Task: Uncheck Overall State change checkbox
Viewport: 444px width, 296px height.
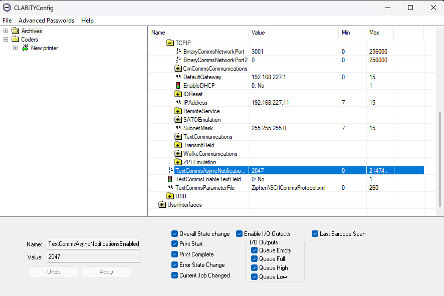Action: 174,234
